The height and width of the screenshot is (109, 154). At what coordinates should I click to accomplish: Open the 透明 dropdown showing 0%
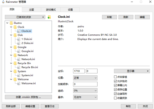[85, 91]
